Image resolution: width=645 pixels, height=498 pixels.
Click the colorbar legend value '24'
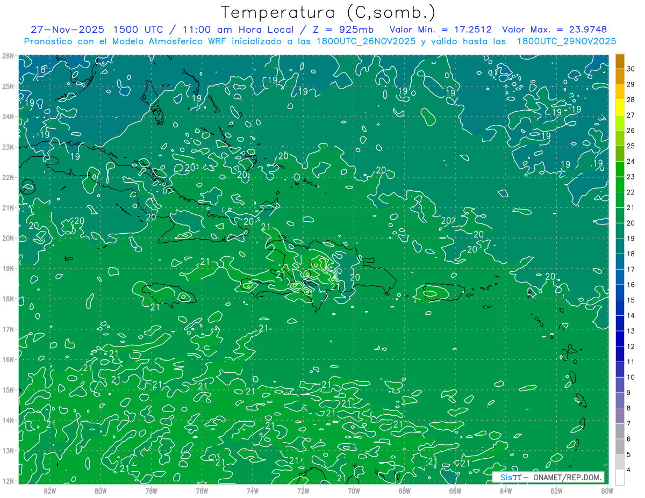631,162
